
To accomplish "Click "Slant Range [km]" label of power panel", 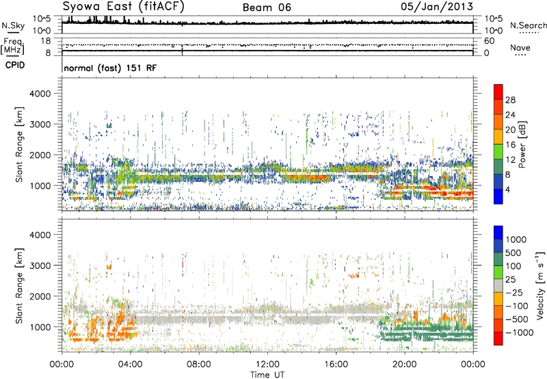I will 19,144.
